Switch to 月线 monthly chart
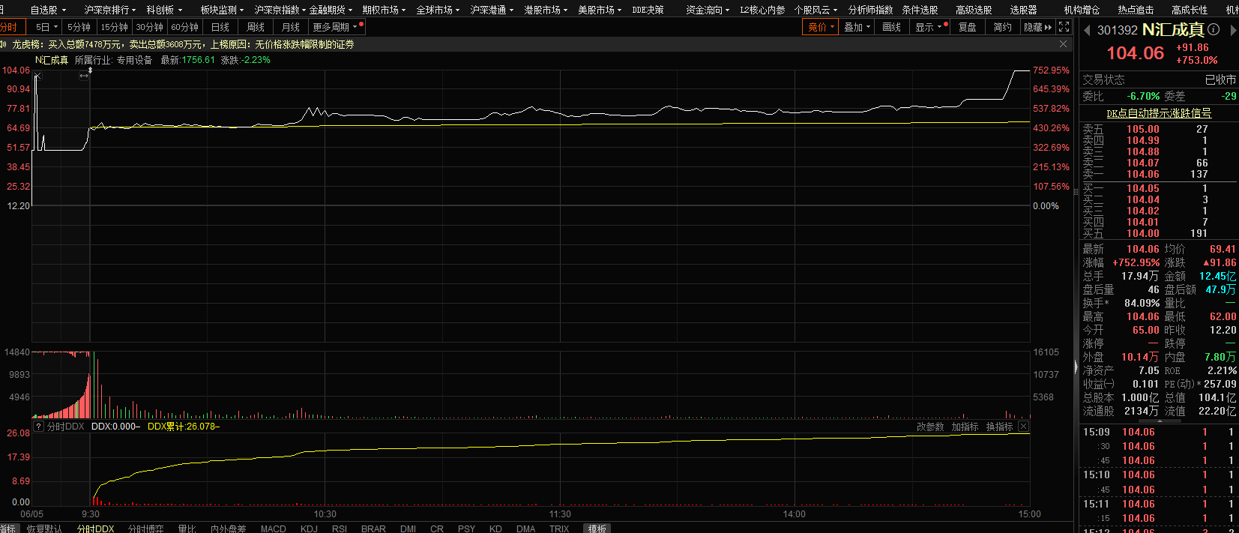 [290, 27]
